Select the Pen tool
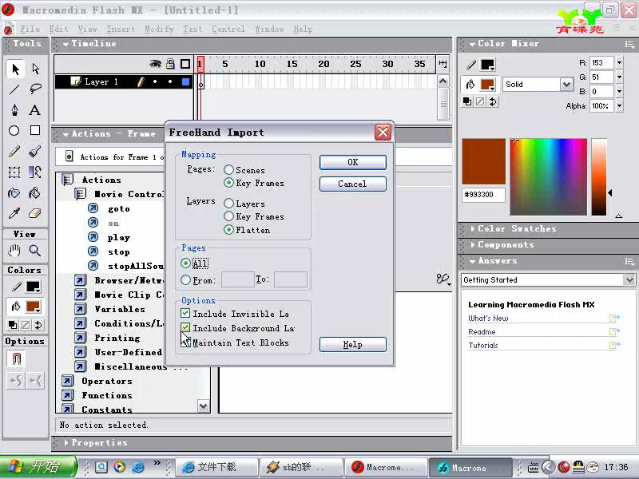This screenshot has height=479, width=639. 14,110
